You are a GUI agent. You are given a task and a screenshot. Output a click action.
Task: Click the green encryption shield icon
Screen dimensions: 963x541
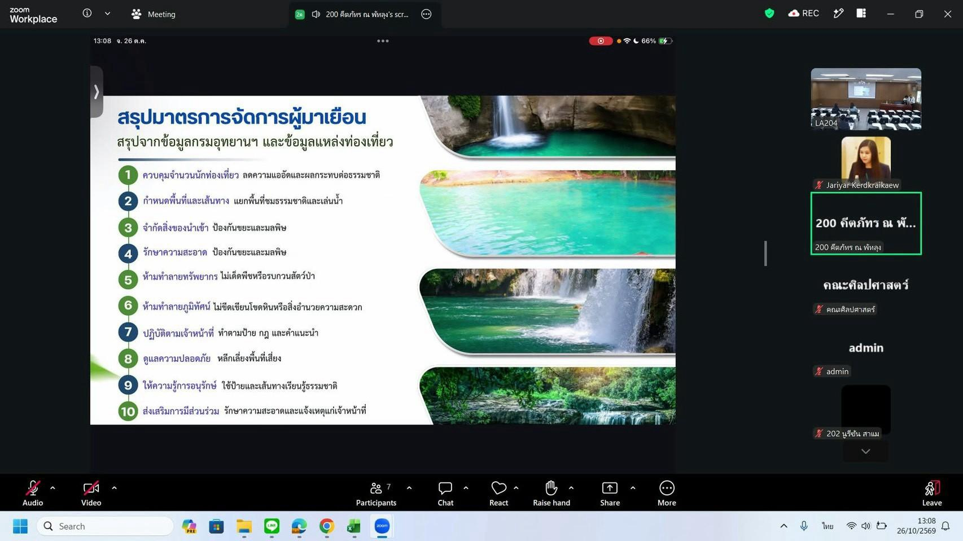click(769, 14)
